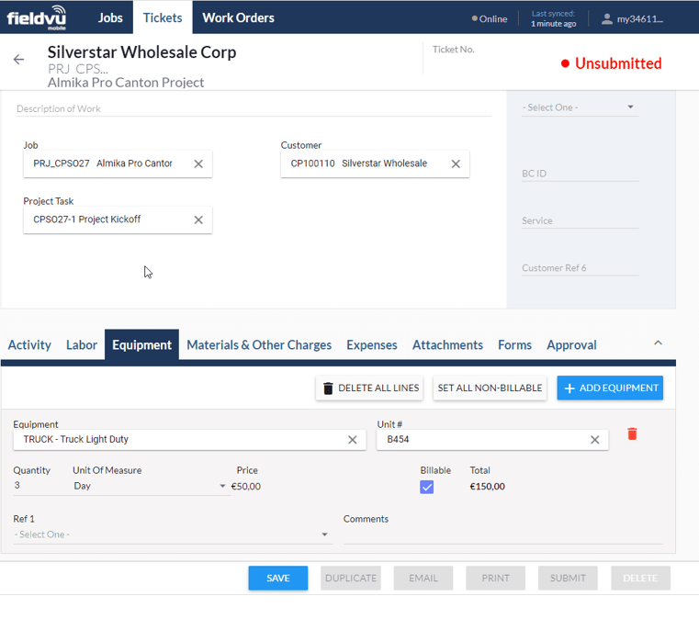Click the total €150,00 value

coord(487,487)
